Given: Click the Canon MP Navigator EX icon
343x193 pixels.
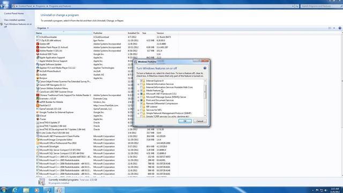Looking at the screenshot, I should 38,85.
